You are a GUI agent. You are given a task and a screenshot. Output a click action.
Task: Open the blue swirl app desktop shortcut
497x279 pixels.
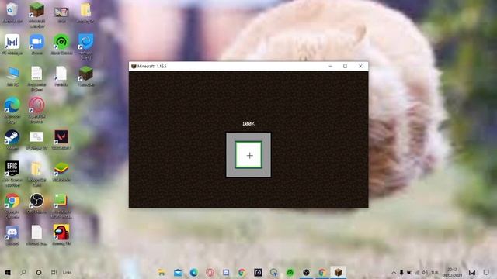[85, 42]
